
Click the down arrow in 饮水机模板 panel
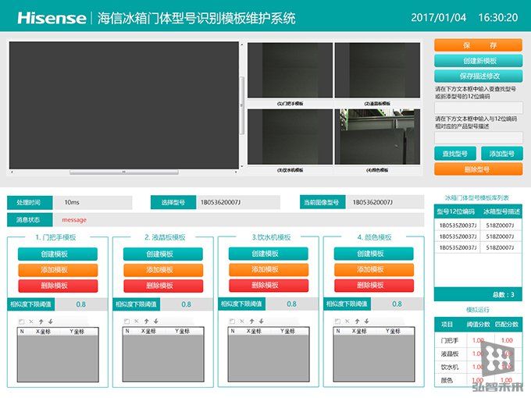[261, 322]
